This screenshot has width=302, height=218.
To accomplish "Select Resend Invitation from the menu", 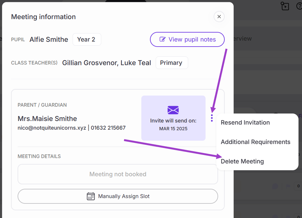I will point(245,123).
